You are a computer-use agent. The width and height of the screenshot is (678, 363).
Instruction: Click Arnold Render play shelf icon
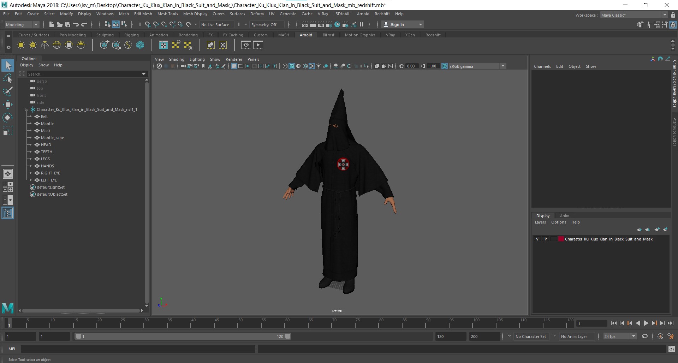pyautogui.click(x=258, y=45)
